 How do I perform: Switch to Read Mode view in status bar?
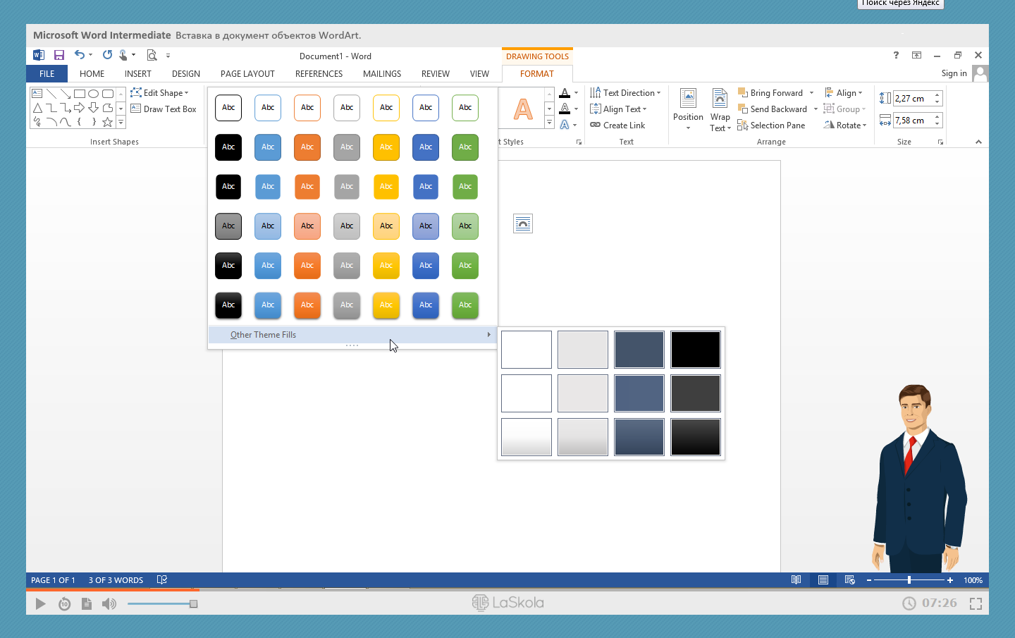796,580
